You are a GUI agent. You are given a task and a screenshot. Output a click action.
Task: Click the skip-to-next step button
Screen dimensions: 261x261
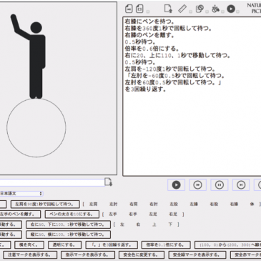[241, 185]
